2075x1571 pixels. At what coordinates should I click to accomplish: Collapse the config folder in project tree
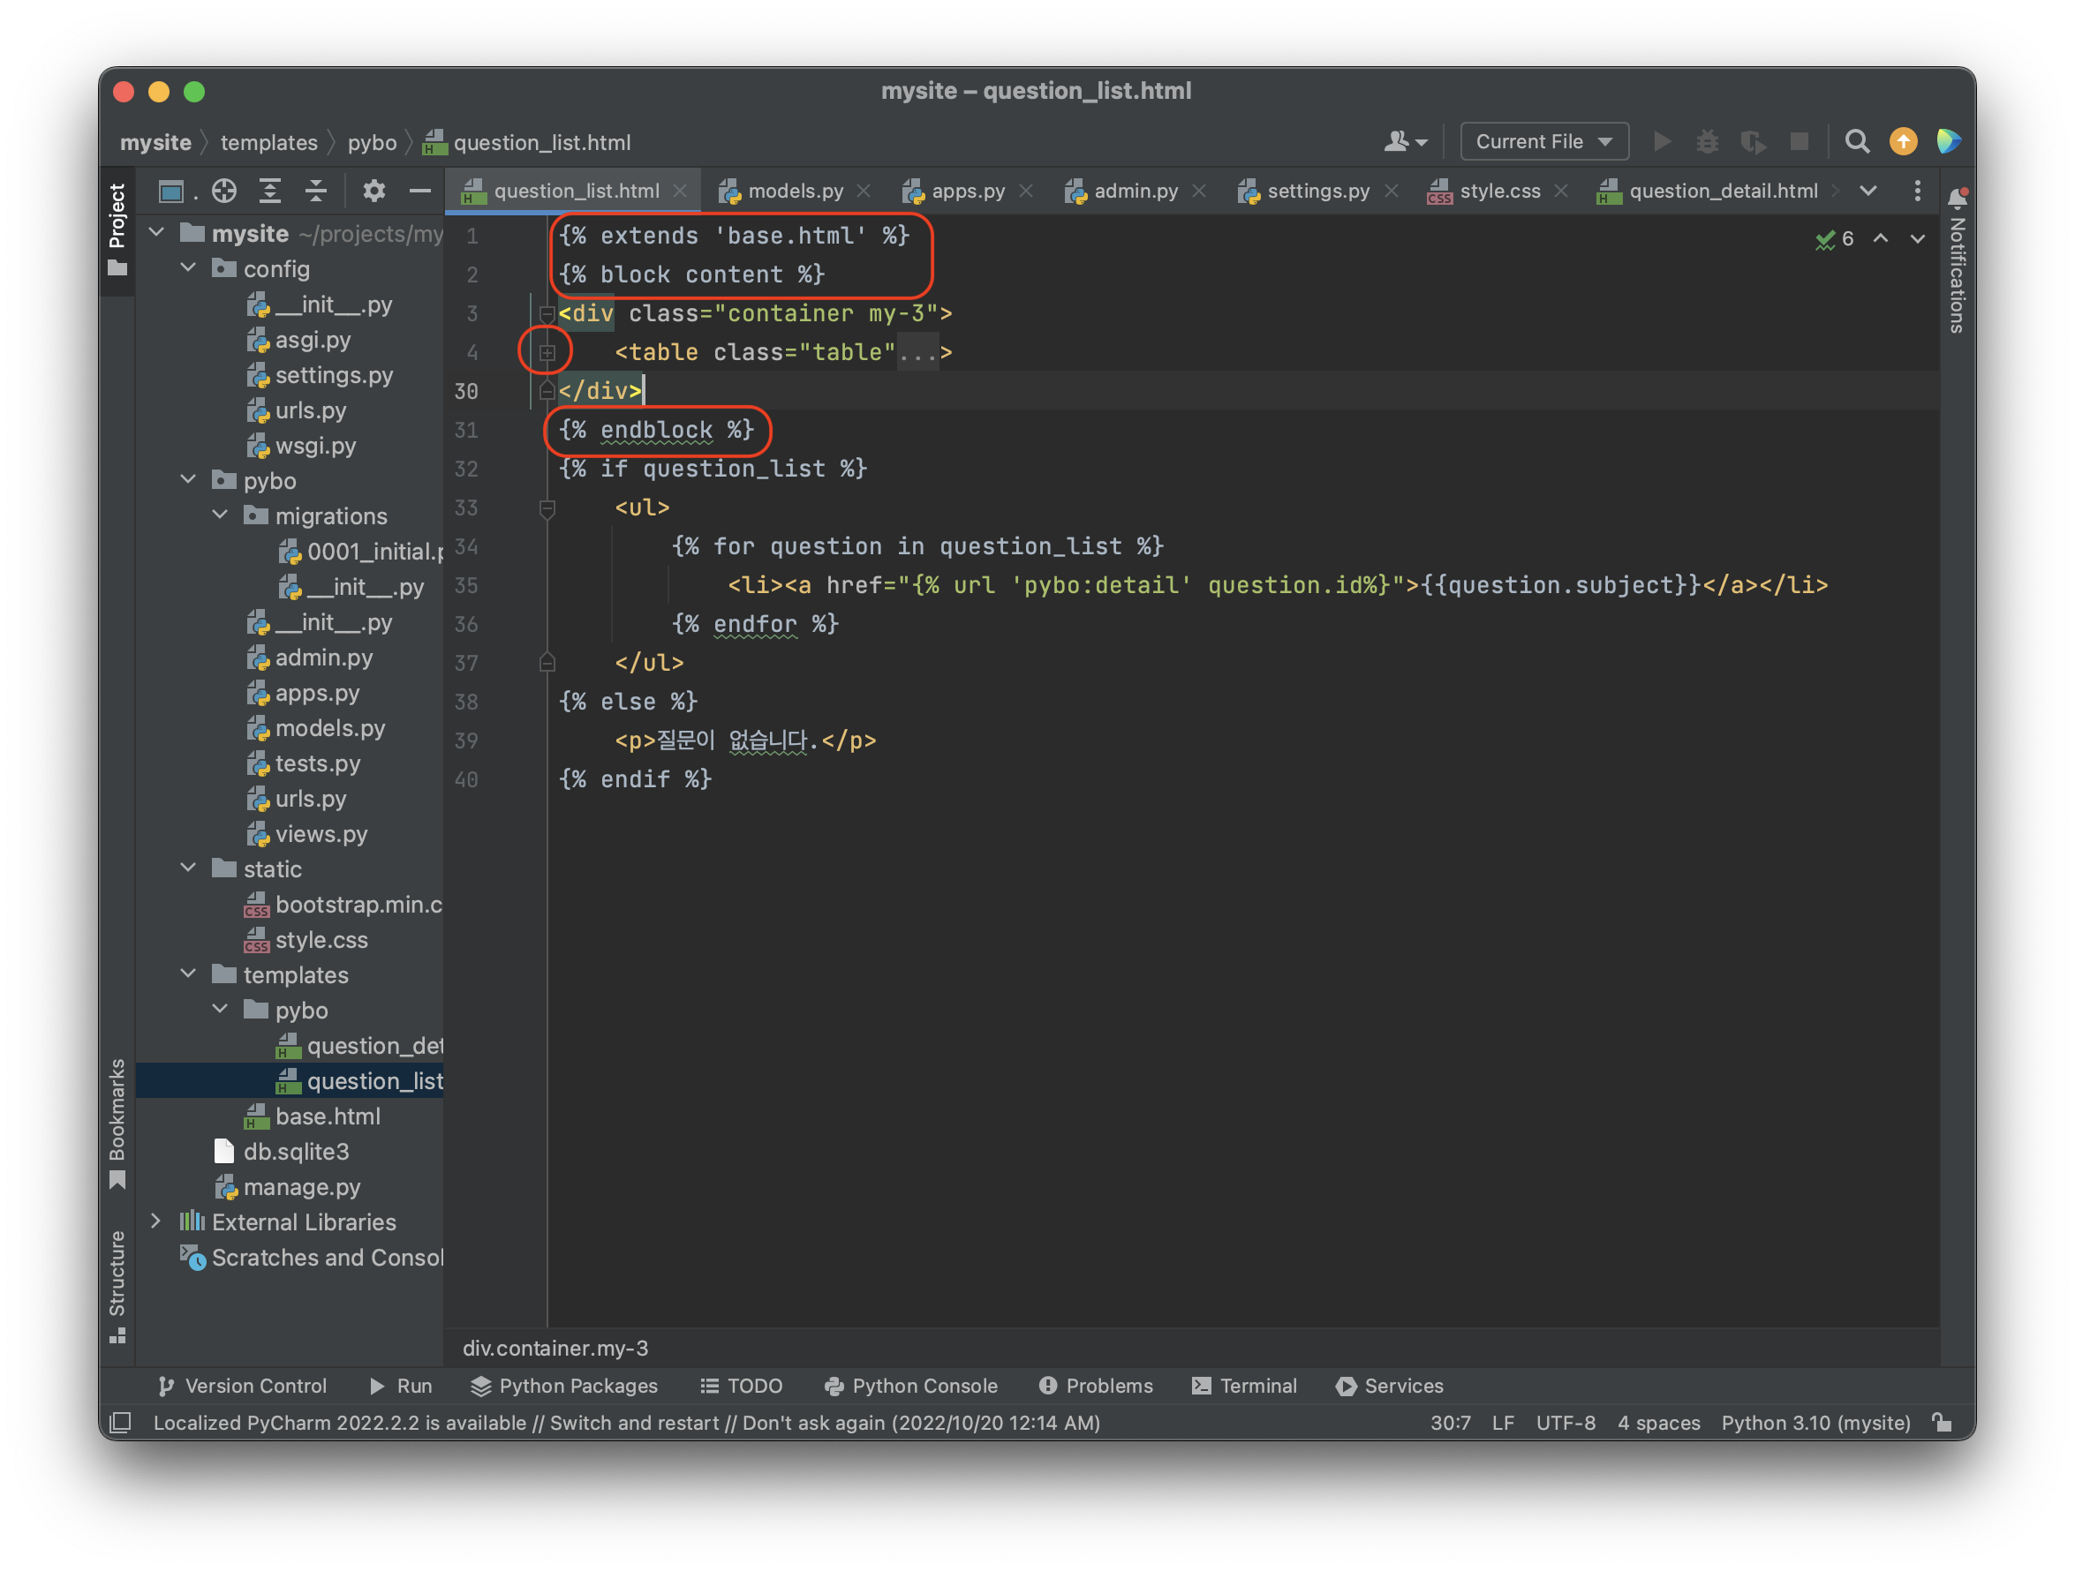pos(189,268)
